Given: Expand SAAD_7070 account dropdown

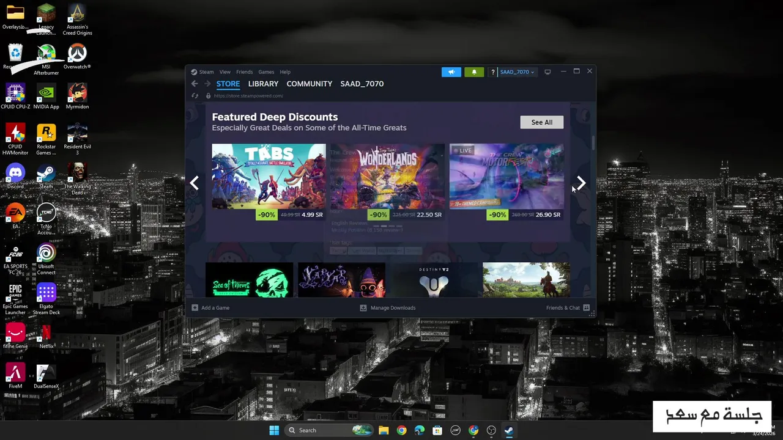Looking at the screenshot, I should pyautogui.click(x=517, y=72).
